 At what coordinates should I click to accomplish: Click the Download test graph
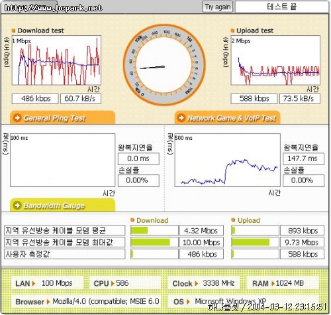point(56,60)
